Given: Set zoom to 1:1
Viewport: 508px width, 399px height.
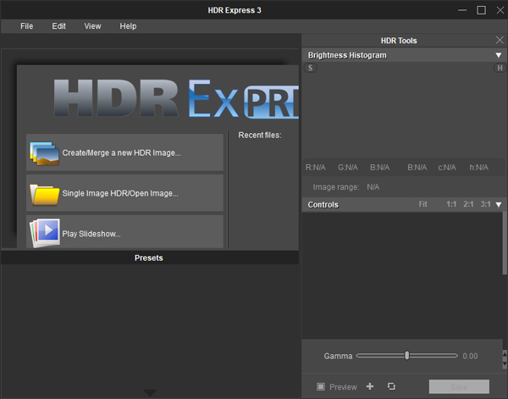Looking at the screenshot, I should coord(451,204).
